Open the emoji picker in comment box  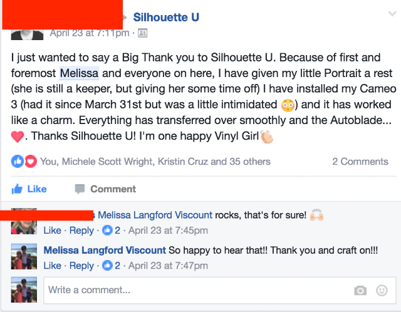pyautogui.click(x=382, y=290)
